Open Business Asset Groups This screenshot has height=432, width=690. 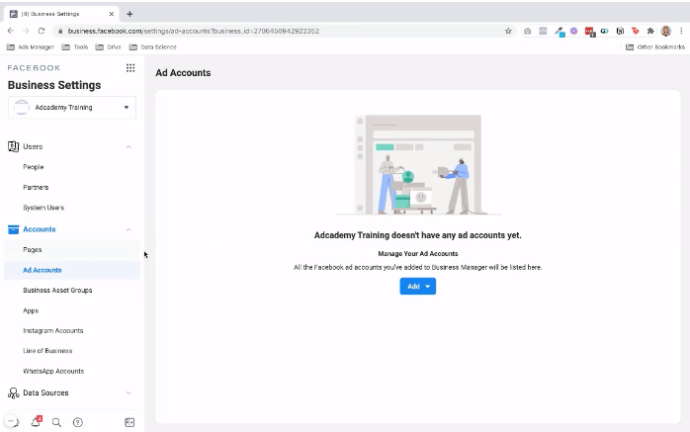point(57,290)
